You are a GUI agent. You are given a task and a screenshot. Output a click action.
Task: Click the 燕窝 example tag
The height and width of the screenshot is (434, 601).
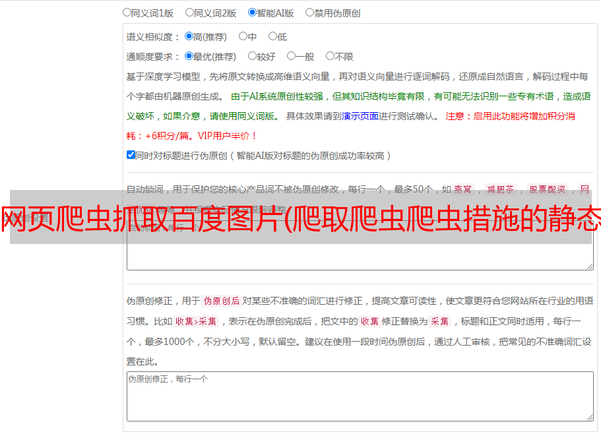coord(462,189)
